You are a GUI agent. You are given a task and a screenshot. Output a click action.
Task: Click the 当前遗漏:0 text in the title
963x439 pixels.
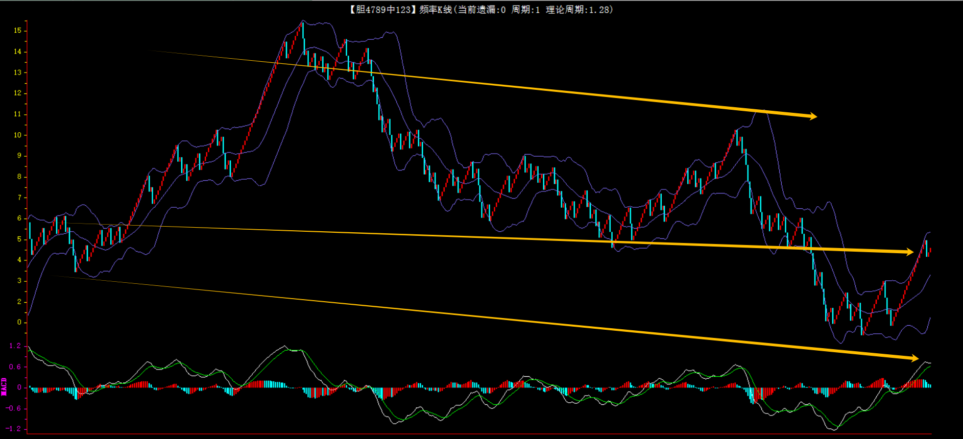[x=482, y=9]
